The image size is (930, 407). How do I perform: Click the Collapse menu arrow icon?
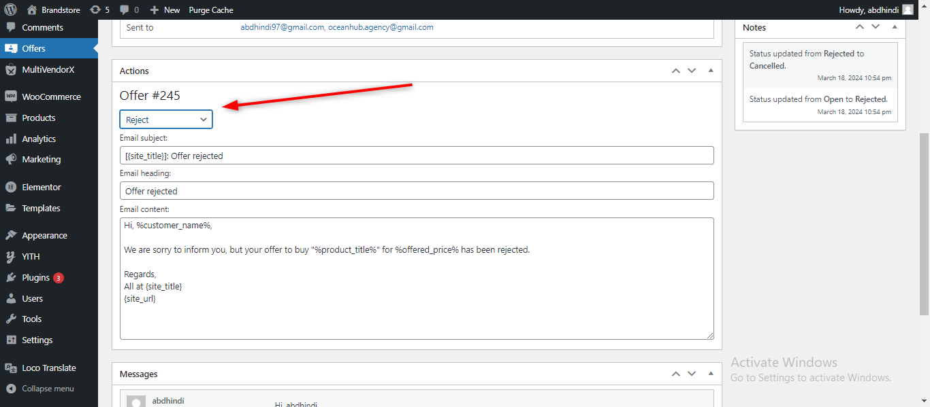pyautogui.click(x=10, y=389)
